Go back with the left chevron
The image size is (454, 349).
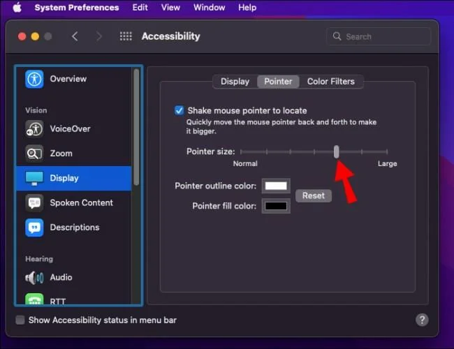click(x=75, y=36)
